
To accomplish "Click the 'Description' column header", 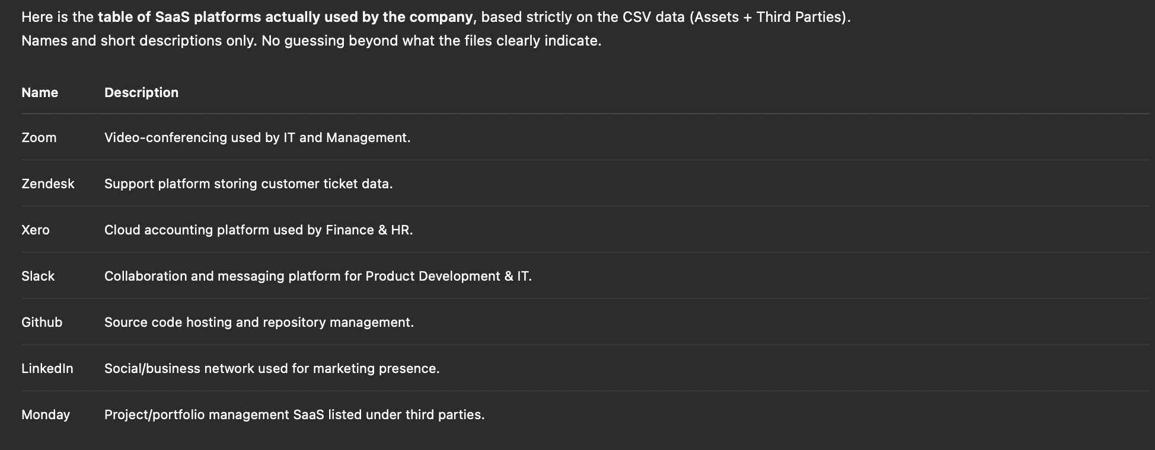I will pyautogui.click(x=141, y=92).
